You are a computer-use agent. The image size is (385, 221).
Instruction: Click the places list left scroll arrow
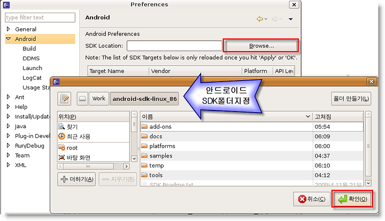point(60,167)
